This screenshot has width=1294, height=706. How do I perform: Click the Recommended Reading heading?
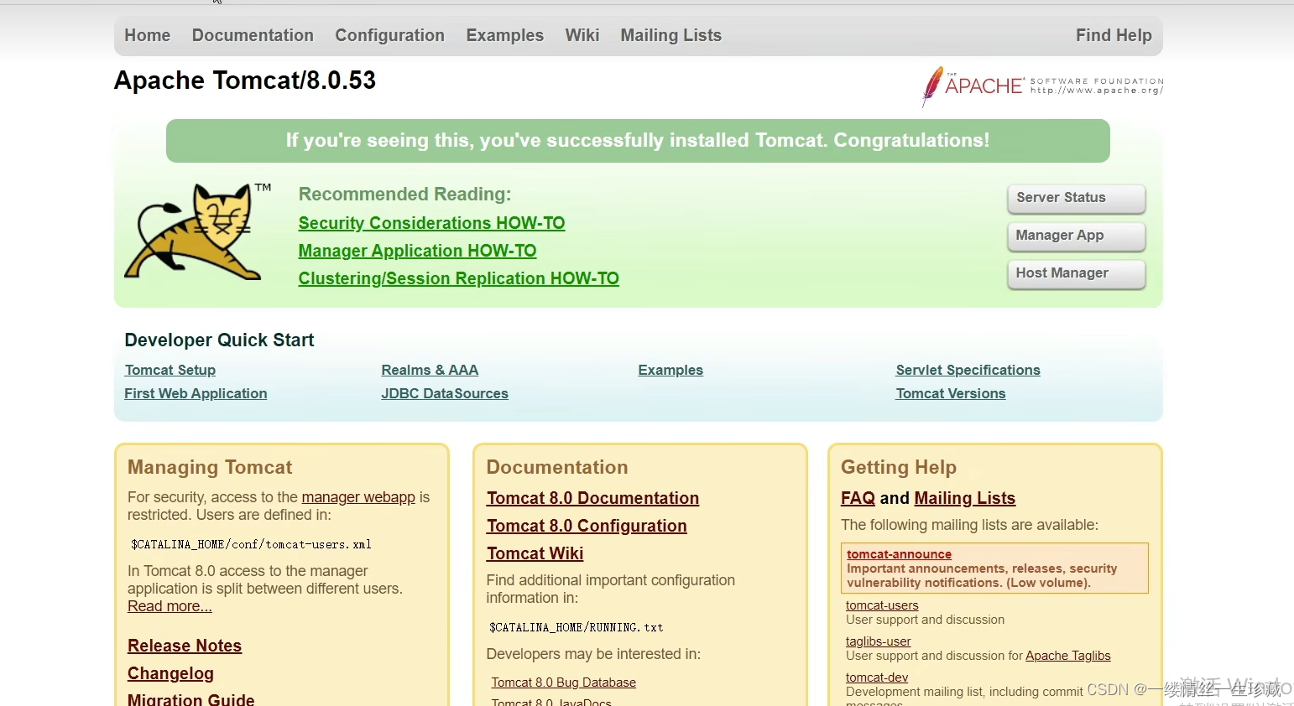point(404,194)
